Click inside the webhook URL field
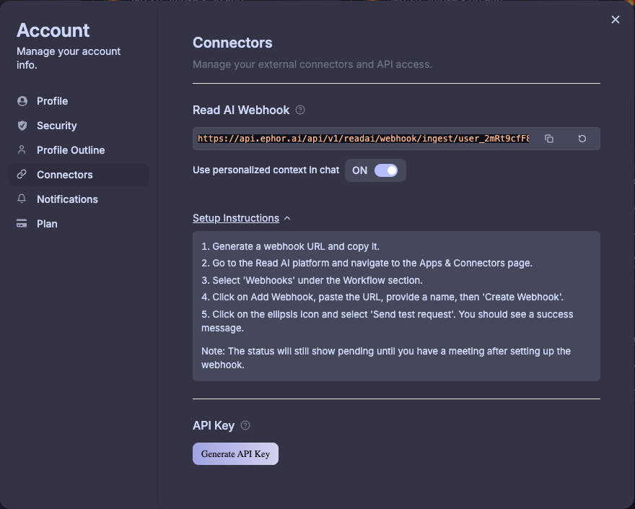The width and height of the screenshot is (635, 509). click(x=361, y=138)
